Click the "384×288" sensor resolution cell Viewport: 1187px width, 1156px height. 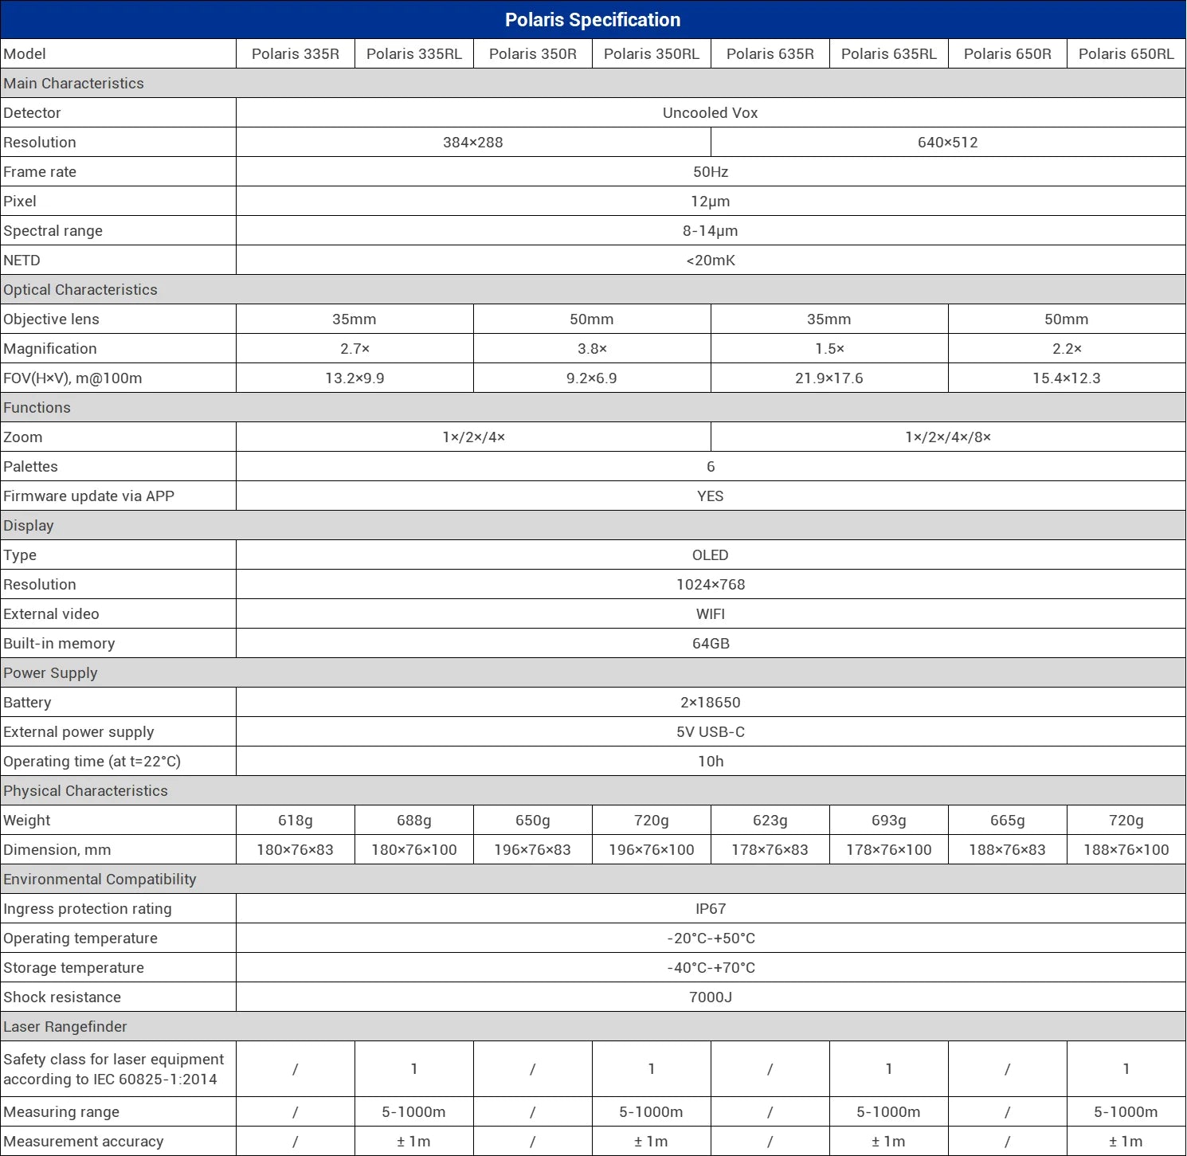[473, 142]
